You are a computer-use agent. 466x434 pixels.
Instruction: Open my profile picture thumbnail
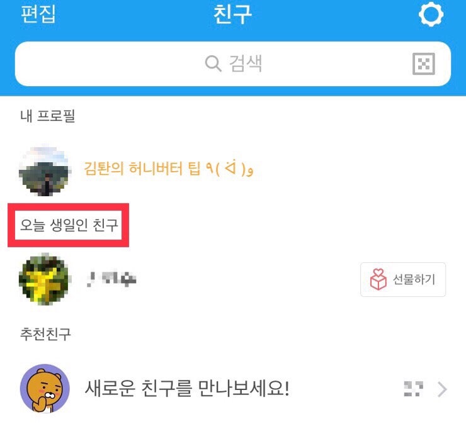coord(44,170)
